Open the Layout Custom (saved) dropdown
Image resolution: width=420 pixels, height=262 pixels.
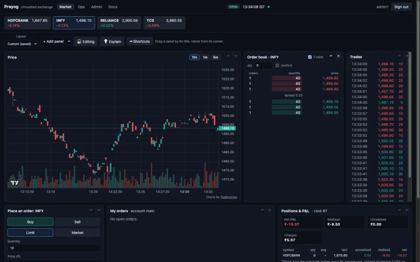click(21, 44)
